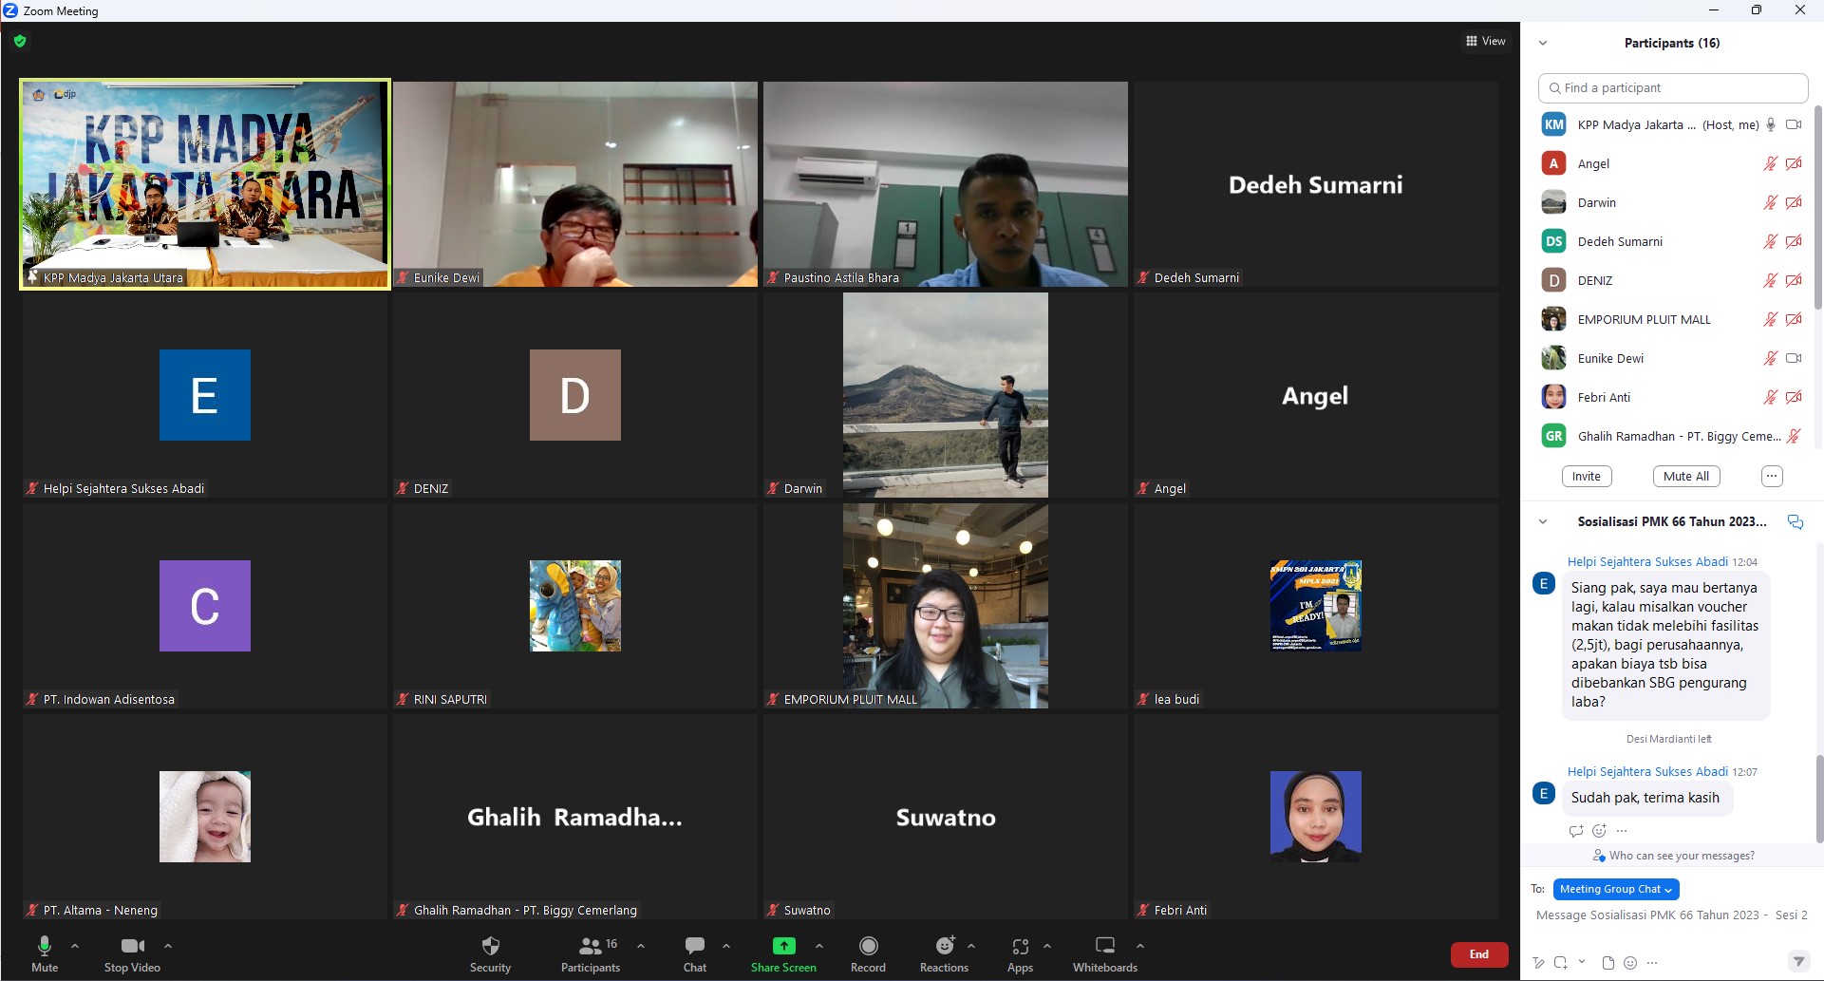
Task: Open the Security shield menu
Action: (x=490, y=953)
